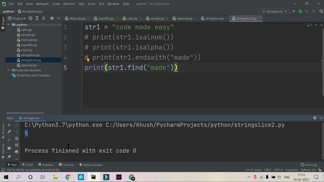Click ENG language indicator in system tray
This screenshot has height=182, width=324.
287,177
